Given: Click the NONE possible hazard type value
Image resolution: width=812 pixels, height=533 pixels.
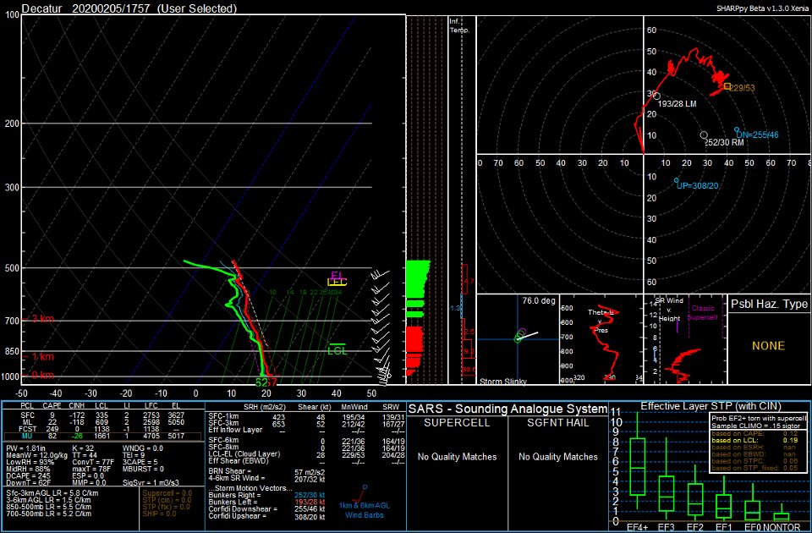Looking at the screenshot, I should coord(769,345).
